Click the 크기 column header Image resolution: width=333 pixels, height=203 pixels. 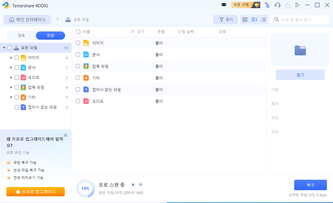(x=141, y=31)
